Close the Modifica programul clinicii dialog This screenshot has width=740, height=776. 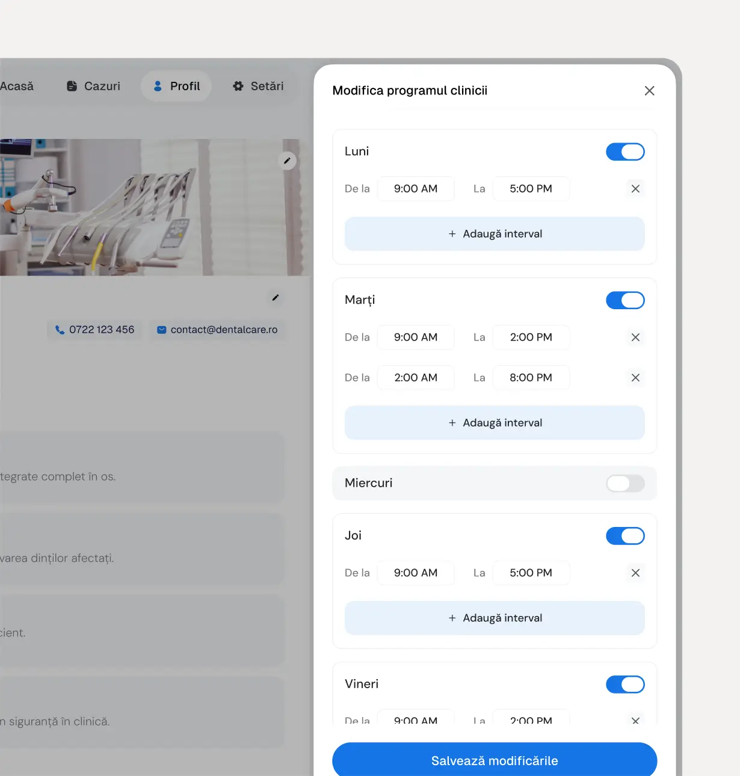click(649, 91)
